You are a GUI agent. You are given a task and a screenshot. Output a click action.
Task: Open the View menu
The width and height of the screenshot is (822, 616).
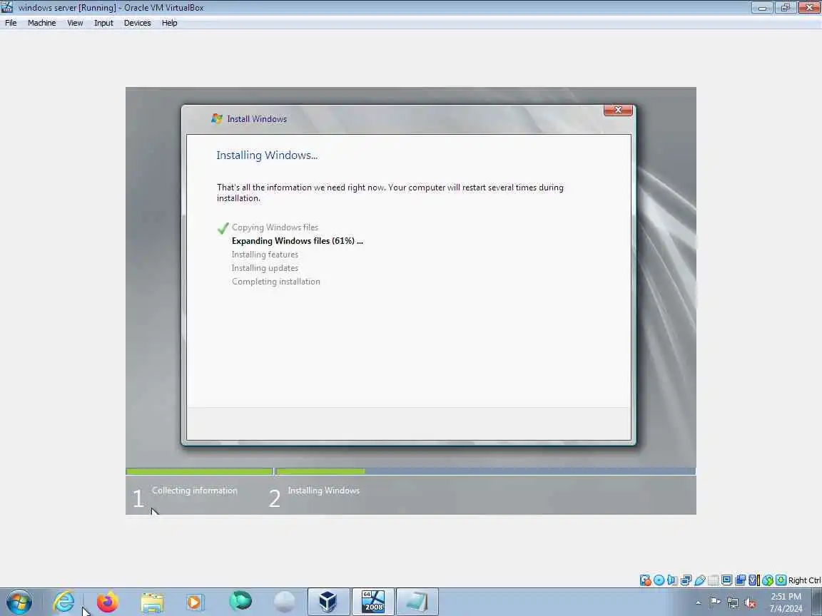[x=75, y=23]
